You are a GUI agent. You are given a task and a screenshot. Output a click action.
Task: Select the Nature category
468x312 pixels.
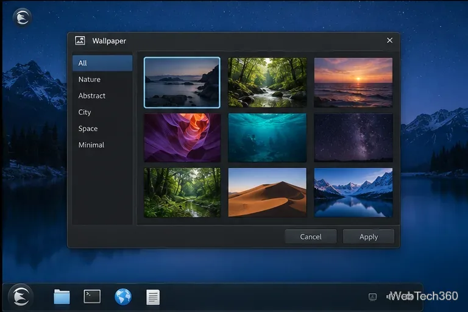pos(102,79)
